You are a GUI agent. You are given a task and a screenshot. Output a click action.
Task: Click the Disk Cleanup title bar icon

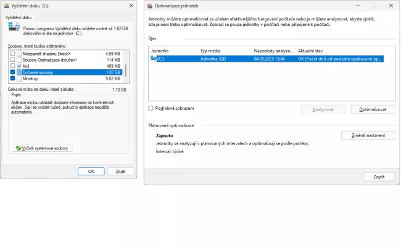tap(6, 5)
